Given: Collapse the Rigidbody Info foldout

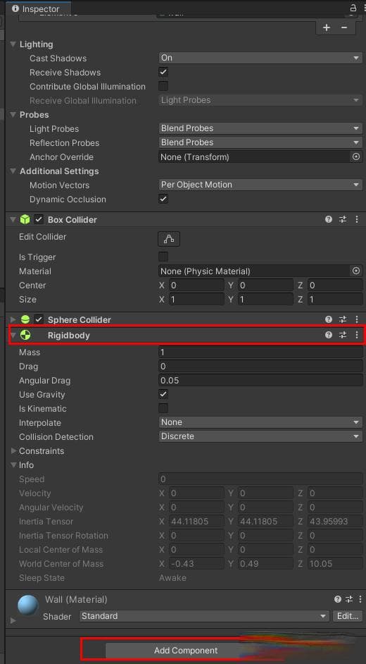Looking at the screenshot, I should coord(13,465).
